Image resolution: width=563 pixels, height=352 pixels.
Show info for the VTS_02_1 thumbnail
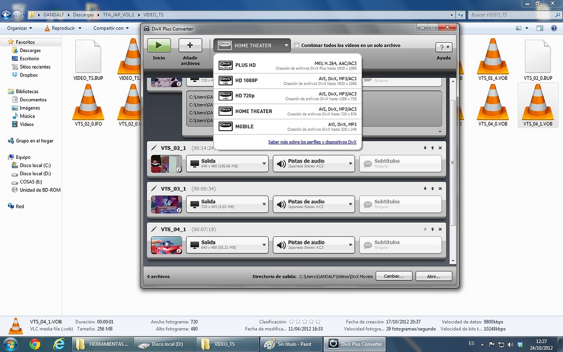179,169
